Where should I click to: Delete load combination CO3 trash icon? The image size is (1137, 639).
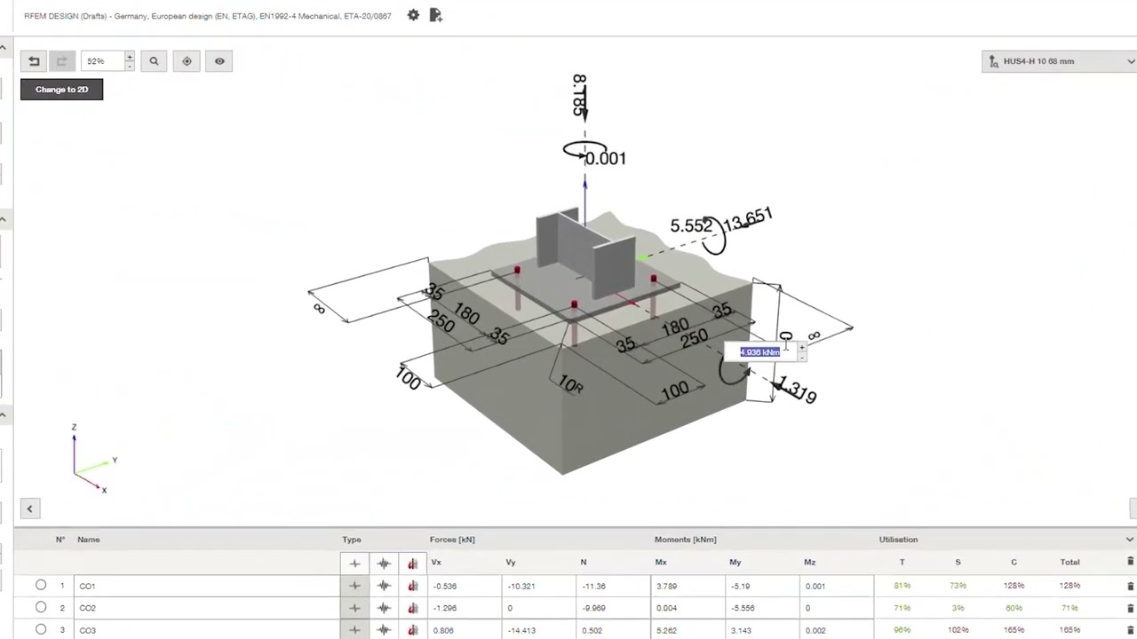[1130, 630]
